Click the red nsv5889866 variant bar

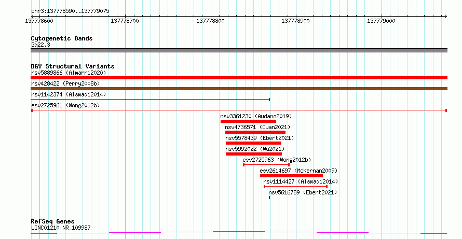point(239,78)
